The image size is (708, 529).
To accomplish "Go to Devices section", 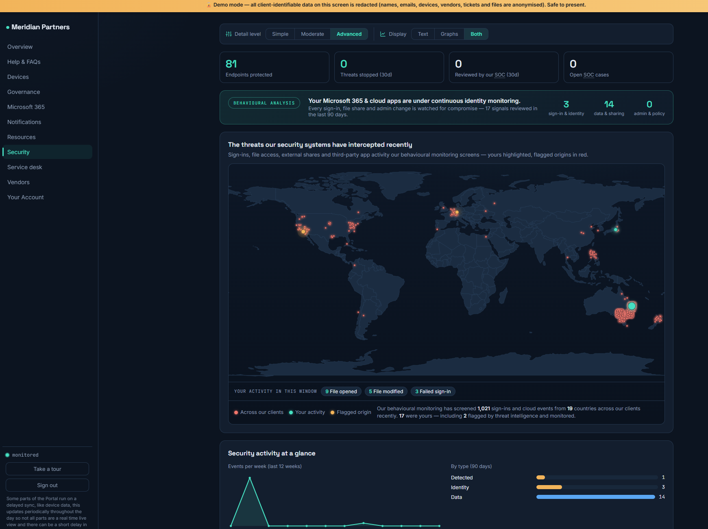I will coord(47,77).
